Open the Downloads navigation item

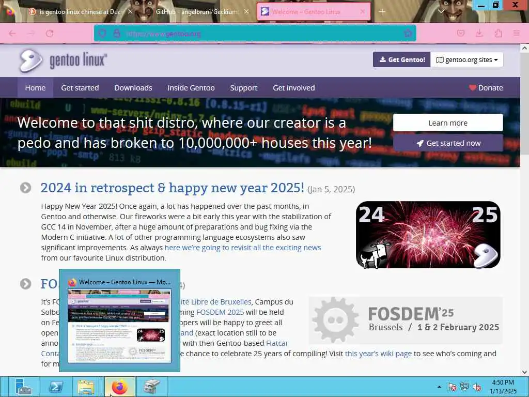133,88
